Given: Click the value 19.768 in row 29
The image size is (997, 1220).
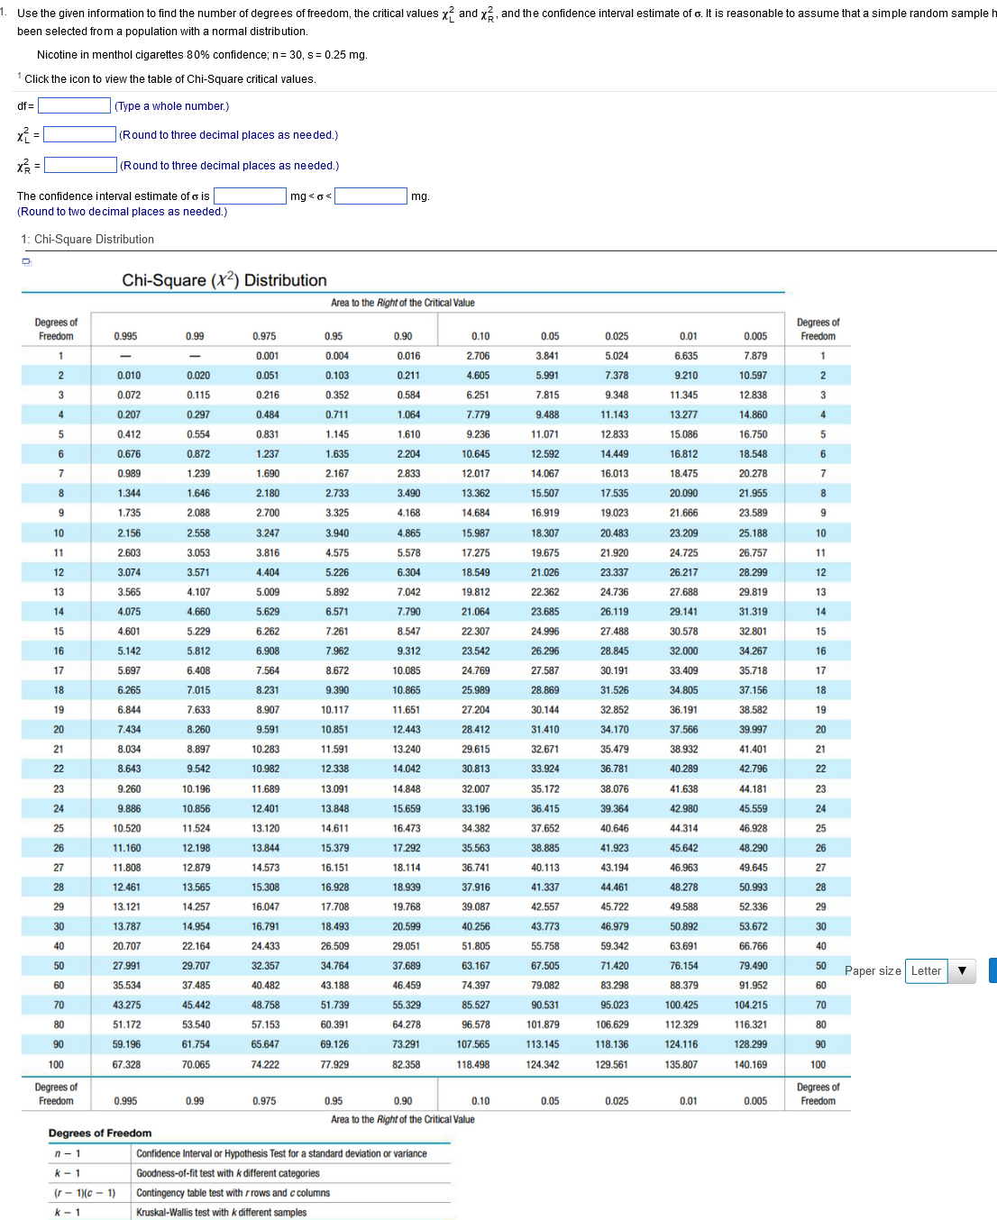Looking at the screenshot, I should click(x=407, y=906).
